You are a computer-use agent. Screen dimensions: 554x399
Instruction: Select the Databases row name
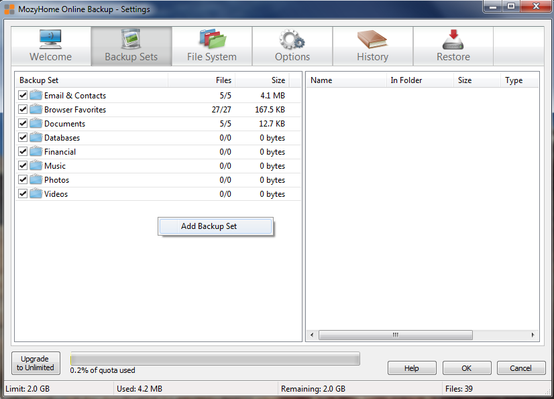tap(62, 138)
